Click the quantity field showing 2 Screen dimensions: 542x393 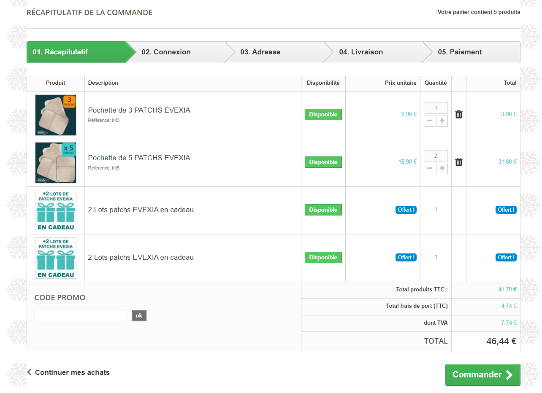[436, 156]
